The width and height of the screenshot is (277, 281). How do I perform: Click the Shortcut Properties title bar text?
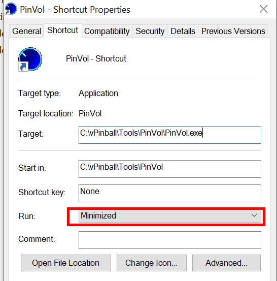pyautogui.click(x=92, y=10)
